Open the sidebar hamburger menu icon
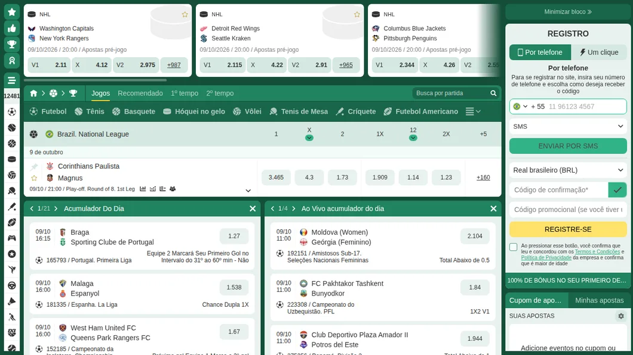633x355 pixels. tap(12, 80)
